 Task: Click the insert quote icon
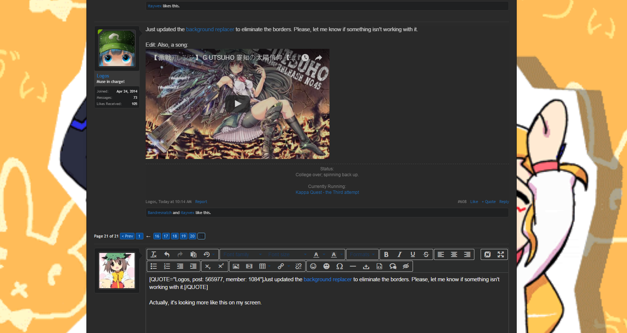tap(393, 266)
